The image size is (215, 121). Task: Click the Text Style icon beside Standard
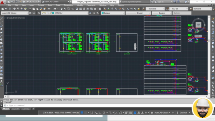tap(143, 9)
